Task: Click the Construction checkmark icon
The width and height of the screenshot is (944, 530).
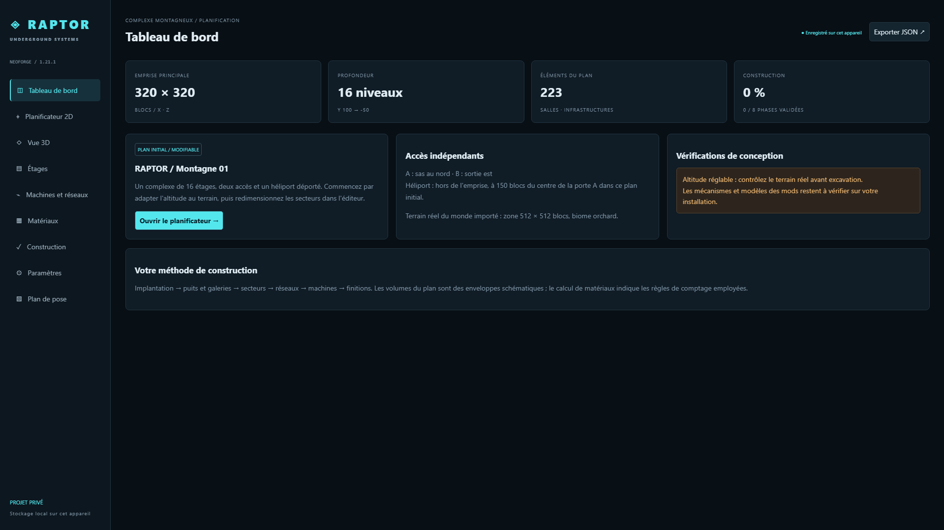Action: (x=19, y=247)
